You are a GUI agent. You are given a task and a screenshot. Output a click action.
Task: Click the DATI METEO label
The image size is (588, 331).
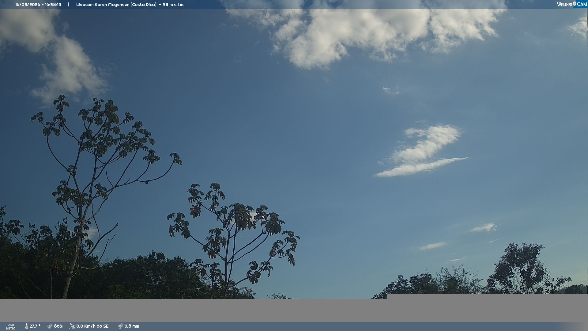[11, 326]
